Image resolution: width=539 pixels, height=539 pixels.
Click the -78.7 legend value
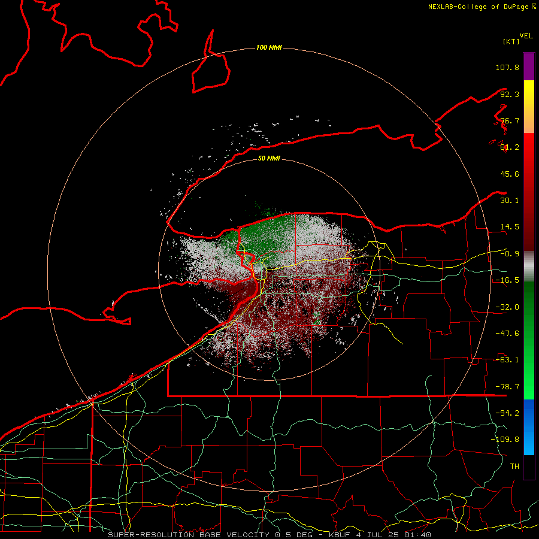tap(507, 387)
